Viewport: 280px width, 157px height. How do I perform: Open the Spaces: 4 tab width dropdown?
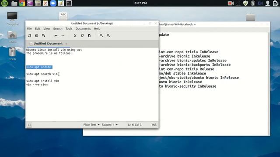(x=110, y=125)
